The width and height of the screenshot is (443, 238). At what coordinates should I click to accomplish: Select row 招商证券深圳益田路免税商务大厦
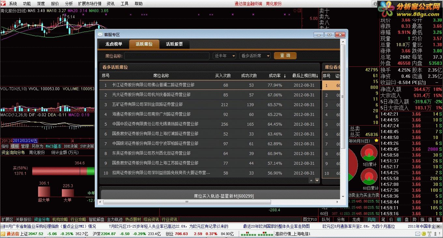tap(210, 173)
